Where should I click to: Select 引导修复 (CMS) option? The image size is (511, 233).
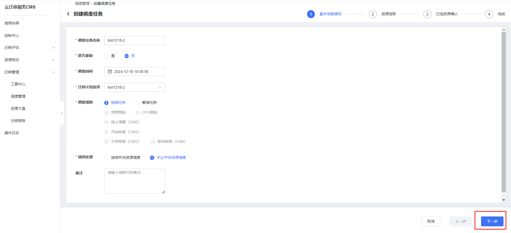106,142
